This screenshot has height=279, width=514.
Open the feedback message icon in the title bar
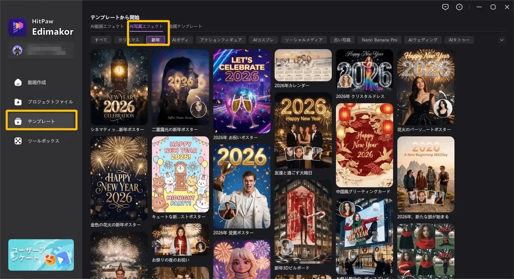(x=445, y=7)
